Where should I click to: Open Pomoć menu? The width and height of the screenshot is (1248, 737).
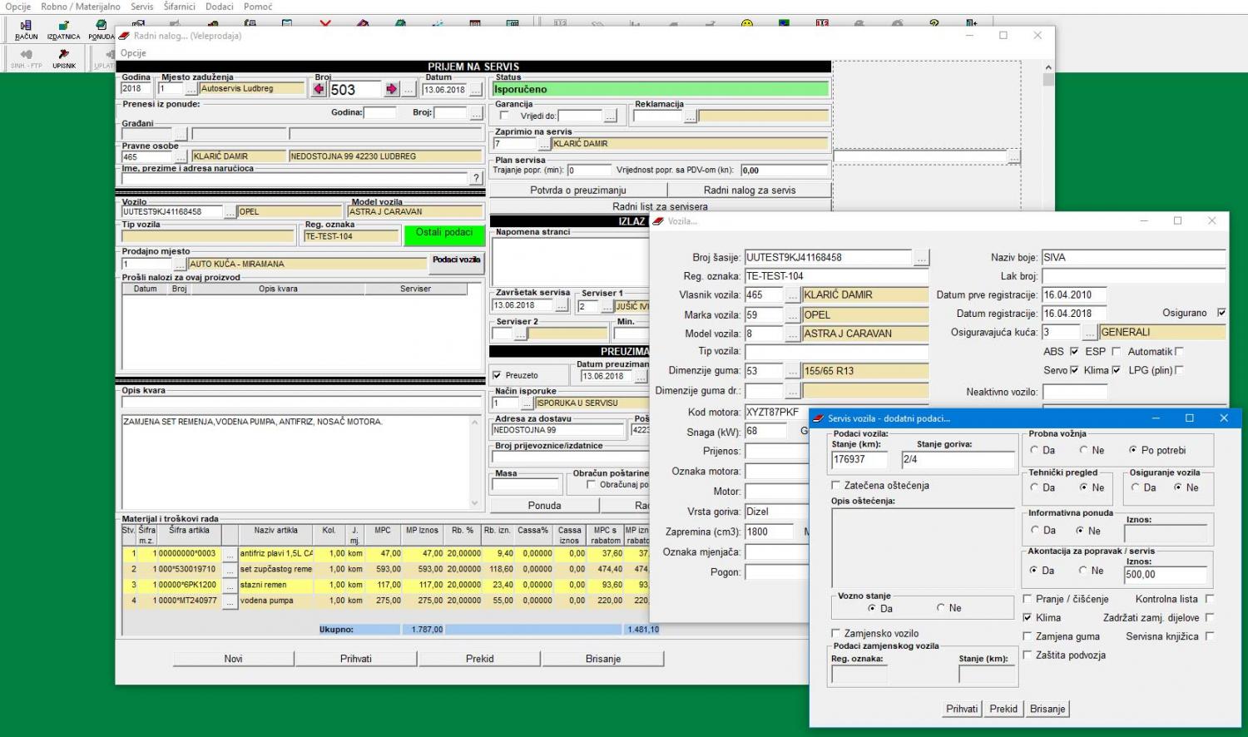pyautogui.click(x=258, y=7)
